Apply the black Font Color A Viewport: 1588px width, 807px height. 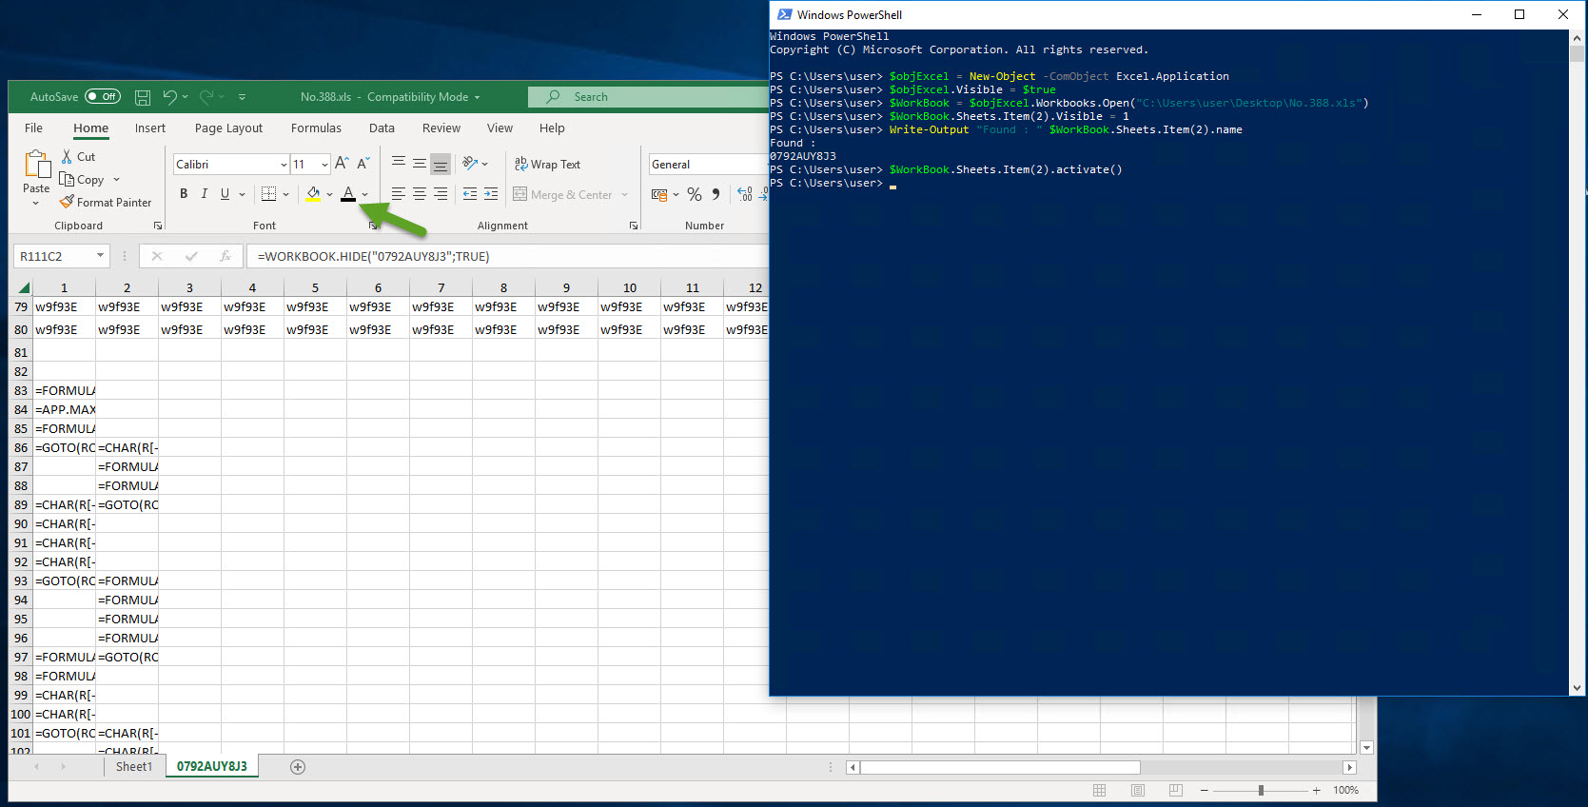tap(348, 193)
